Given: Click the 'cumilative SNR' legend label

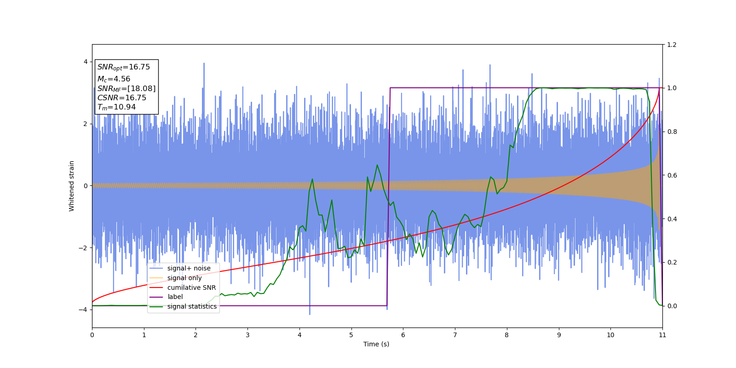Looking at the screenshot, I should click(x=191, y=287).
